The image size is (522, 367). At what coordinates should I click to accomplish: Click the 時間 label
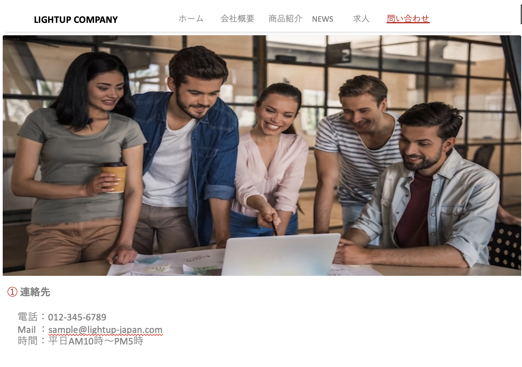click(28, 341)
